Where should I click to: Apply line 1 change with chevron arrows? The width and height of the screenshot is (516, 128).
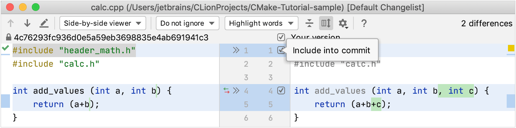click(x=236, y=50)
